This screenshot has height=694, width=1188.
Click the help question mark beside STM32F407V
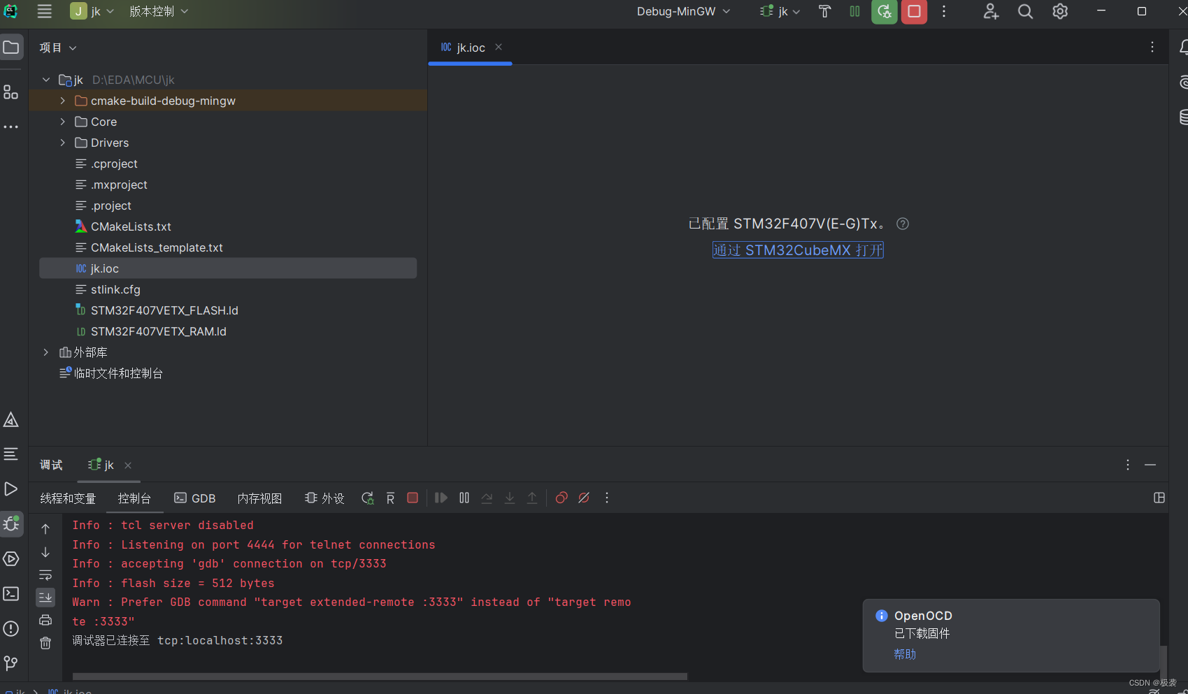903,224
